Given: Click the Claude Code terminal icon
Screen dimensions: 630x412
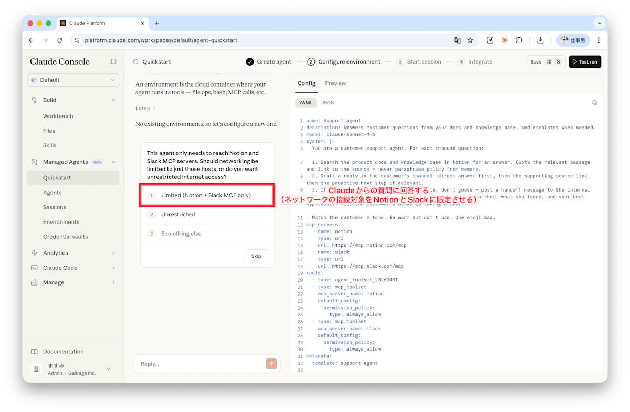Looking at the screenshot, I should pyautogui.click(x=34, y=268).
